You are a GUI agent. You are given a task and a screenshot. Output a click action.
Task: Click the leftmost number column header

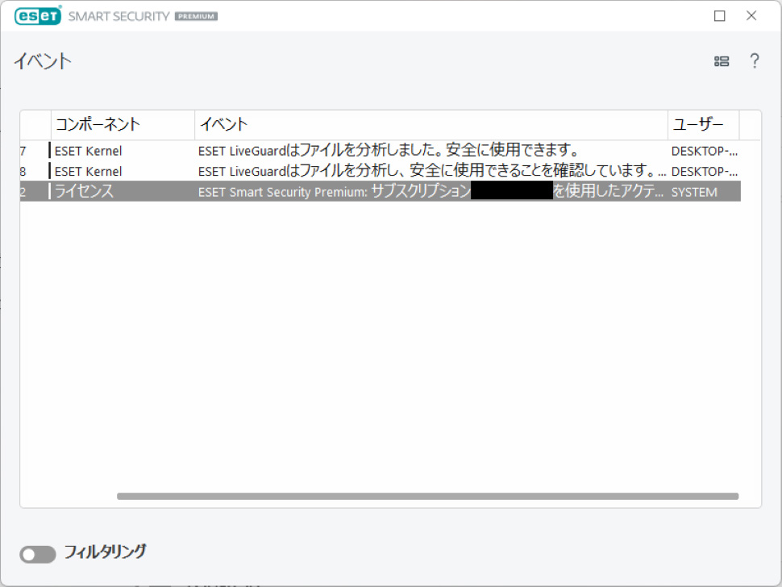[x=35, y=125]
